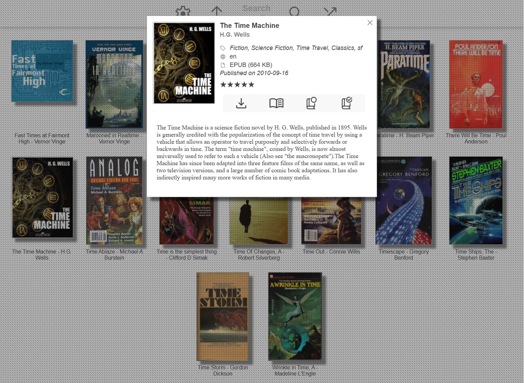Open Fast Times at Fairmont High book
This screenshot has height=383, width=524.
(x=42, y=71)
